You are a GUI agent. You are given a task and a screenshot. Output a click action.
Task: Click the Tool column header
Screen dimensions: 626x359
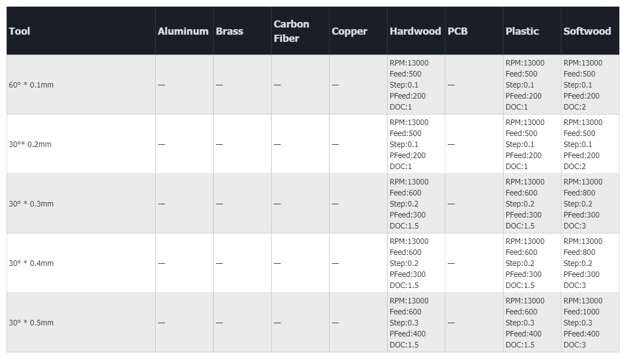coord(20,31)
